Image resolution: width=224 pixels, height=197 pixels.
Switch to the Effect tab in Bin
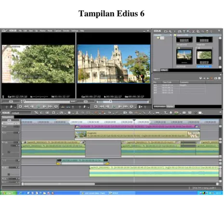tap(164, 70)
